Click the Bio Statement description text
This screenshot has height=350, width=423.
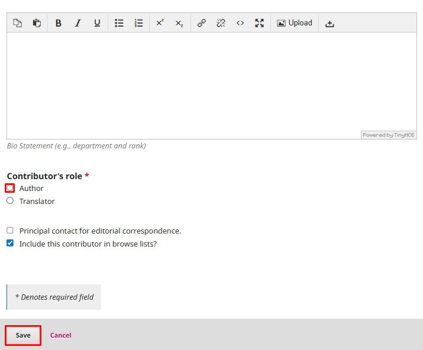coord(76,146)
